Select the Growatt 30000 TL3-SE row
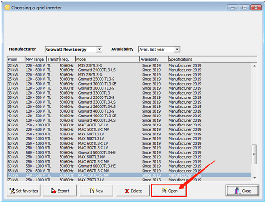The image size is (266, 203). [129, 84]
